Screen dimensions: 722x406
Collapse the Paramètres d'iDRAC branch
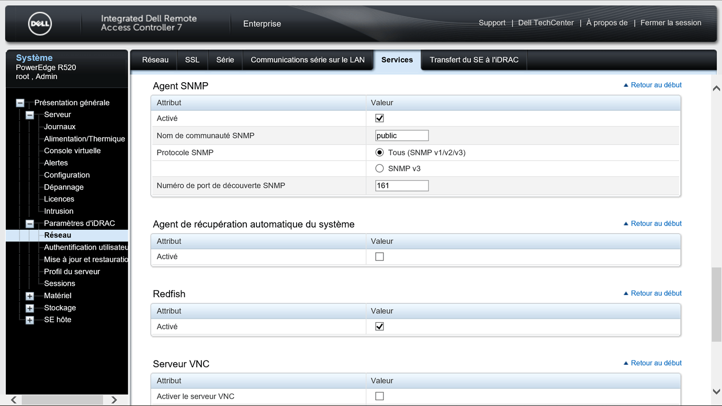tap(29, 223)
